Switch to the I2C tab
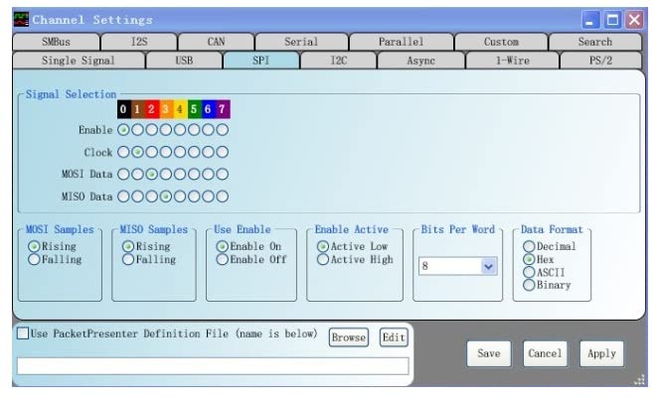The image size is (659, 400). (x=338, y=61)
